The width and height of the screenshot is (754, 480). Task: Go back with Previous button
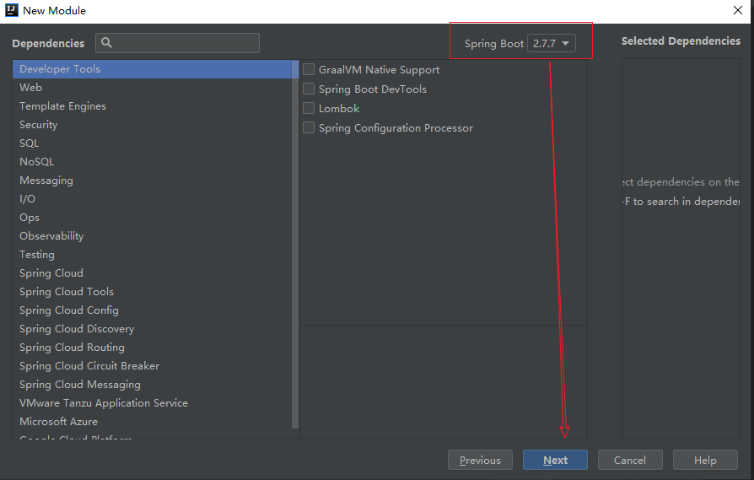tap(480, 460)
